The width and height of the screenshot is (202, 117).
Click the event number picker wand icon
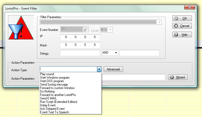[86, 29]
